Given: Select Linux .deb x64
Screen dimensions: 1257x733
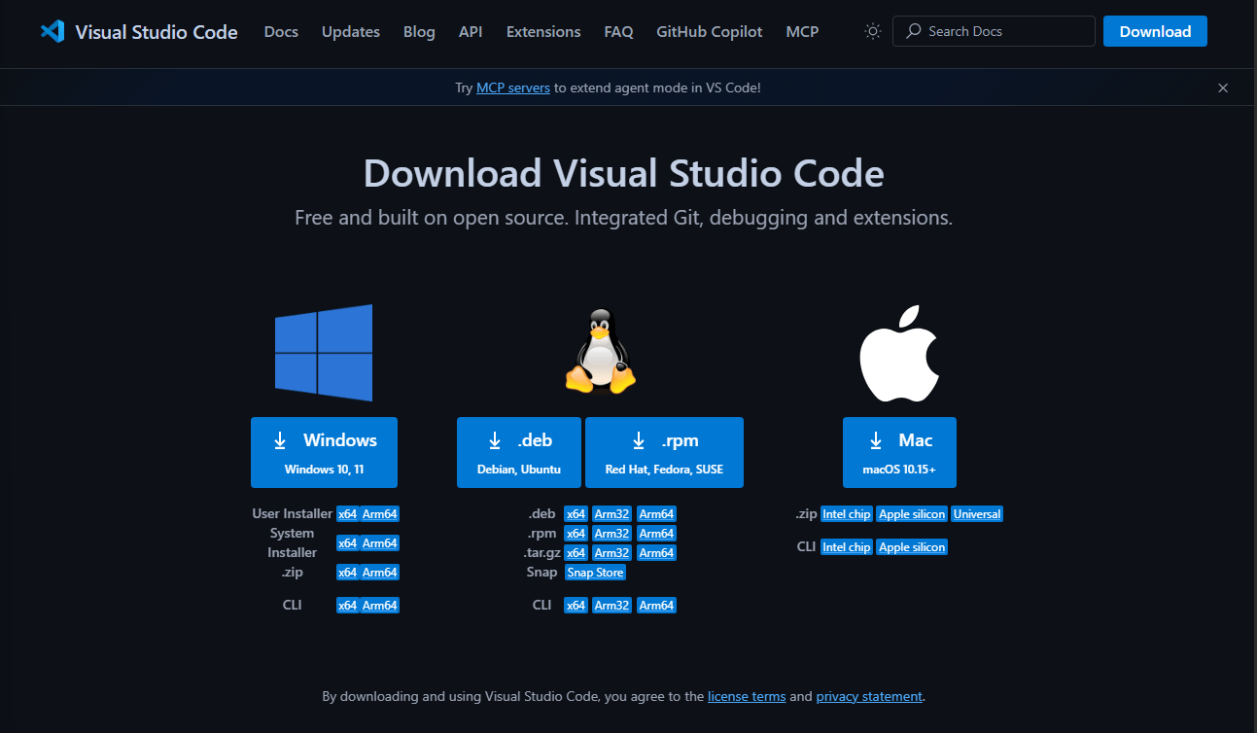Looking at the screenshot, I should point(576,514).
